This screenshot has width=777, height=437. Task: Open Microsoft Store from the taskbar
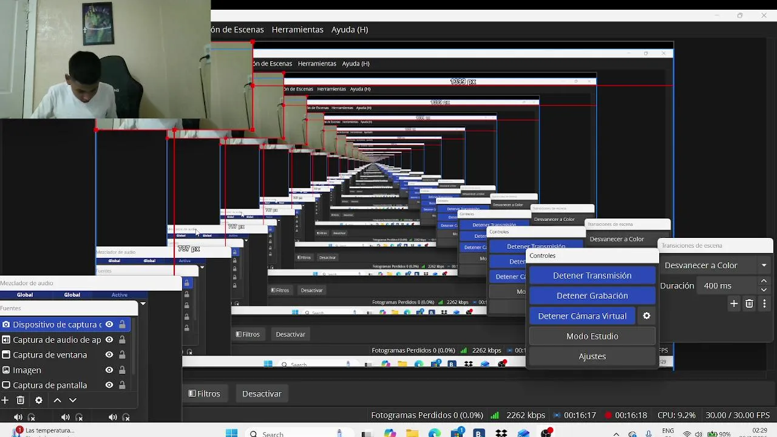[x=456, y=433]
